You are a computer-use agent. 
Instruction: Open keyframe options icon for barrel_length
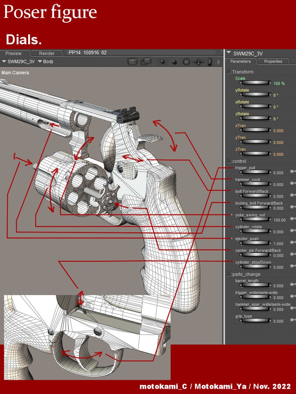(x=293, y=284)
